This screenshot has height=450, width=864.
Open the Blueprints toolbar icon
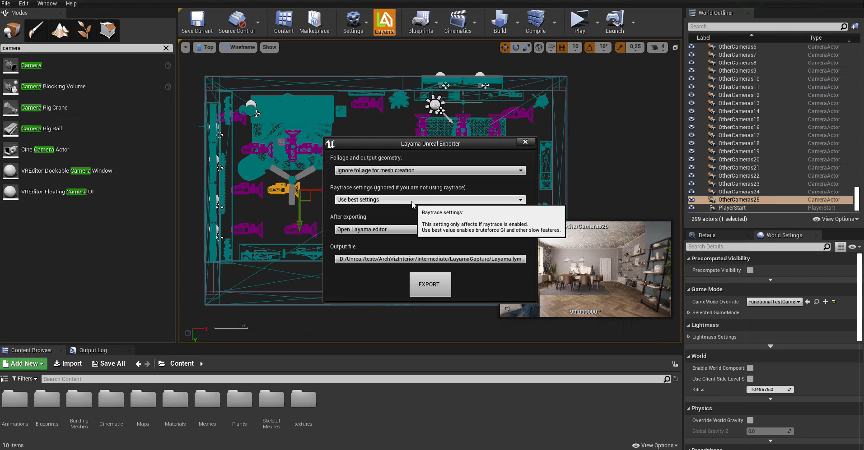(420, 22)
